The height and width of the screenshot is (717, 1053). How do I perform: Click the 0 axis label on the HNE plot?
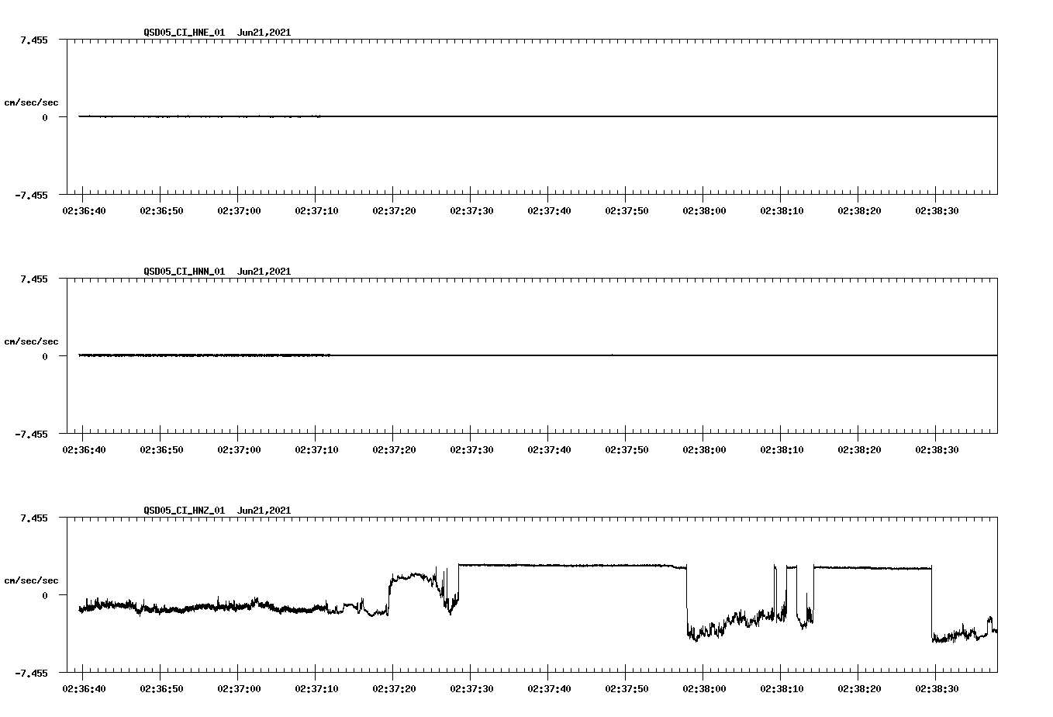click(45, 117)
